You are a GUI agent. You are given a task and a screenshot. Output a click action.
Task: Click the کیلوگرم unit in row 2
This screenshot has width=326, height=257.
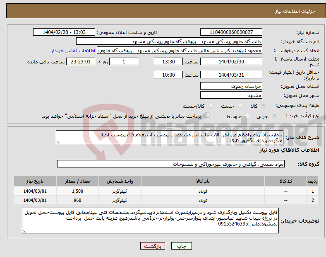click(x=120, y=200)
